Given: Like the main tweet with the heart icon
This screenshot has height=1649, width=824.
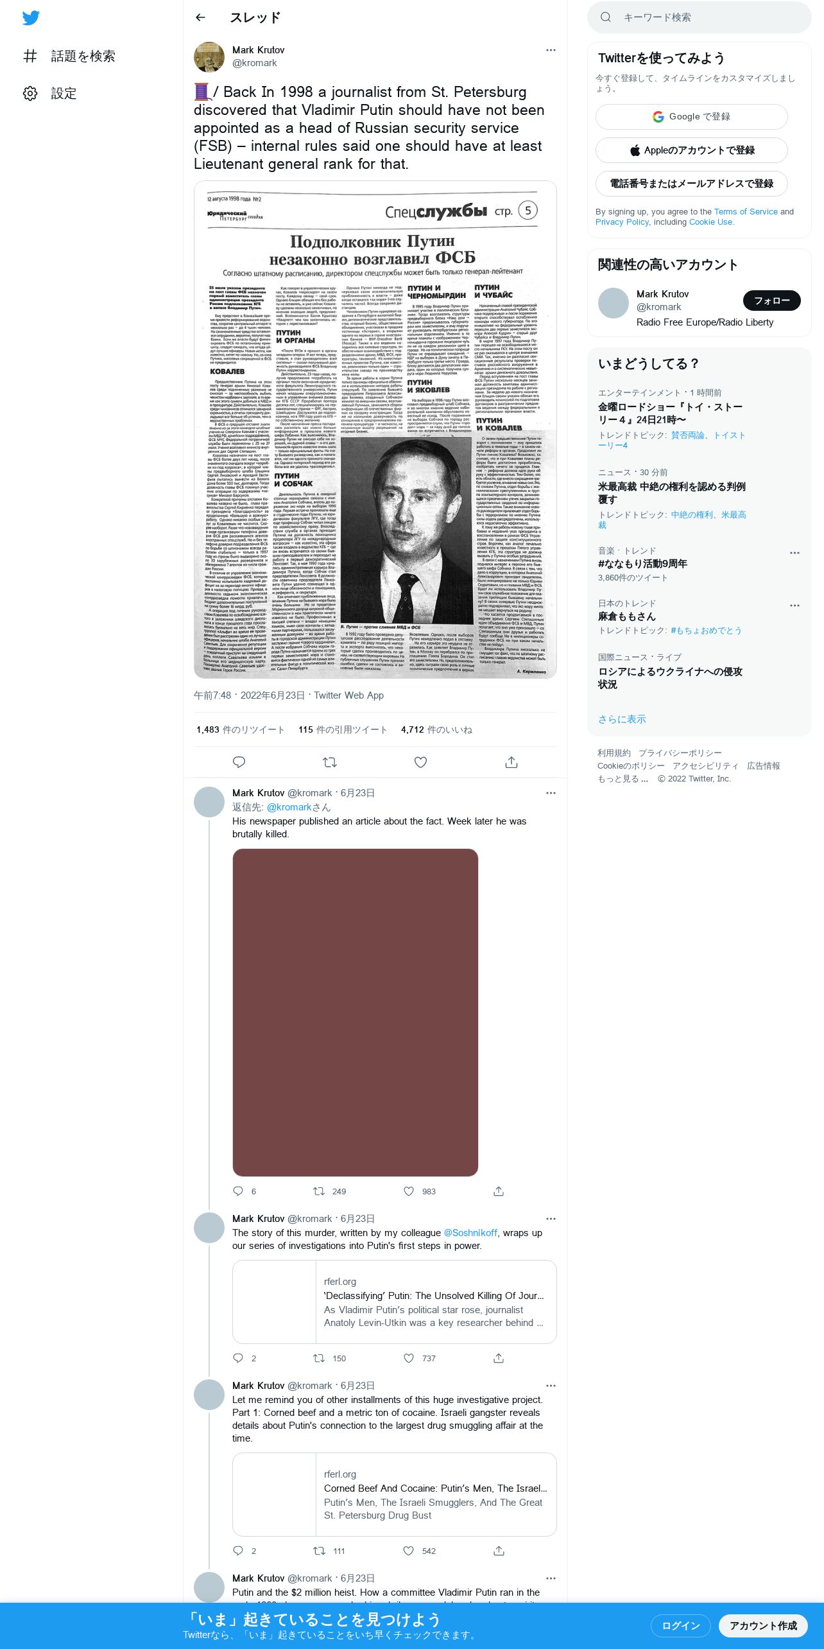Looking at the screenshot, I should 420,762.
